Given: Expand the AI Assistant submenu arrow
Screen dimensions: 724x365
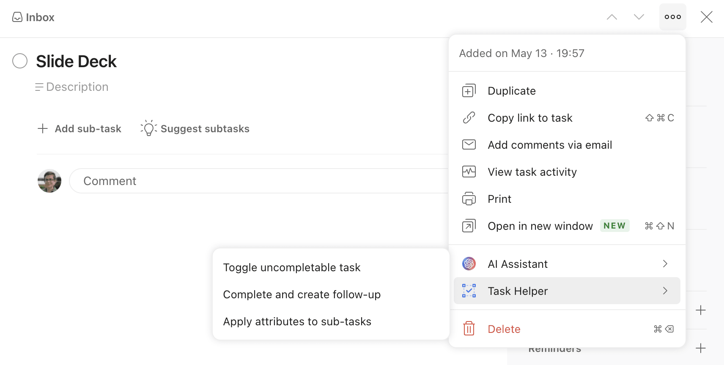Looking at the screenshot, I should (665, 264).
